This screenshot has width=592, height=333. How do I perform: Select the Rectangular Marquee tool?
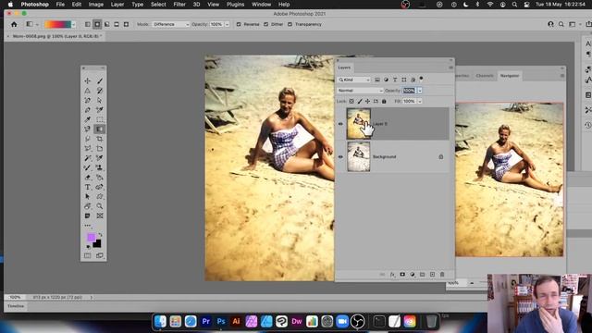click(x=100, y=119)
